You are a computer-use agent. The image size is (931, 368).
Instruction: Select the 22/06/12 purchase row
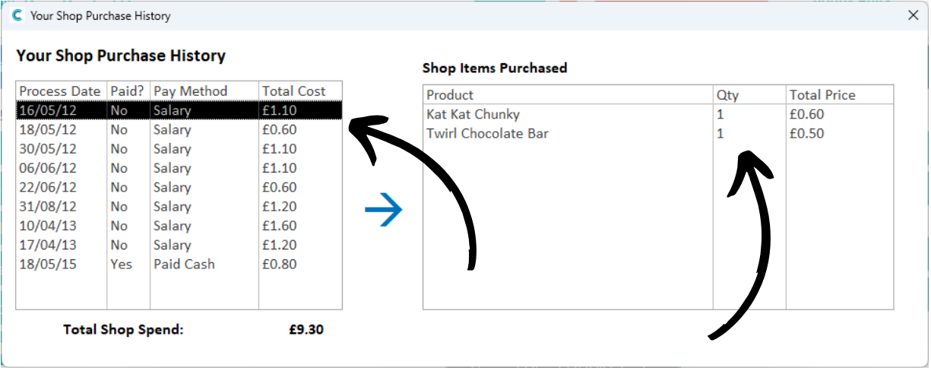179,188
